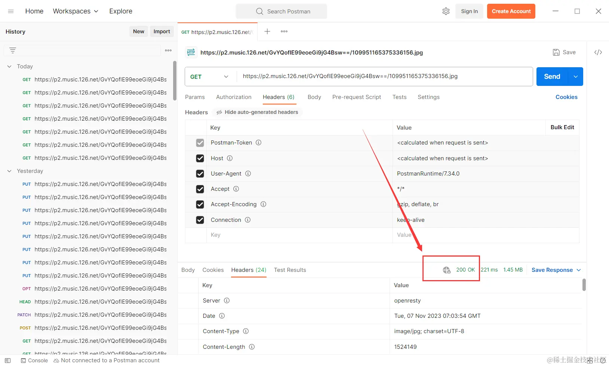Open the settings gear icon
Screen dimensions: 609x366
tap(446, 11)
